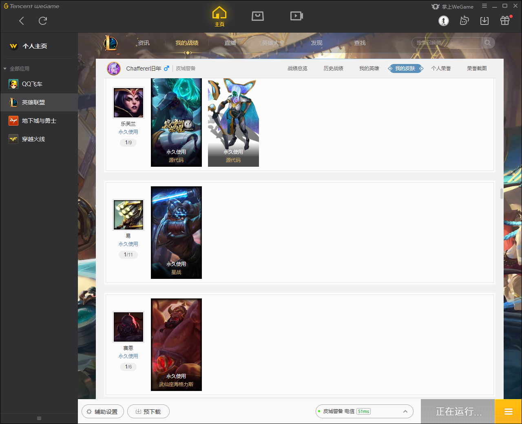Click the vertical scrollbar thumb
This screenshot has height=424, width=522.
502,194
